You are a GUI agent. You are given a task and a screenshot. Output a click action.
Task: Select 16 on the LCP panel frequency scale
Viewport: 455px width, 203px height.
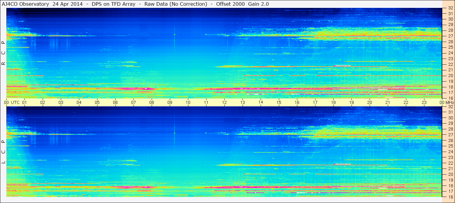pyautogui.click(x=450, y=197)
